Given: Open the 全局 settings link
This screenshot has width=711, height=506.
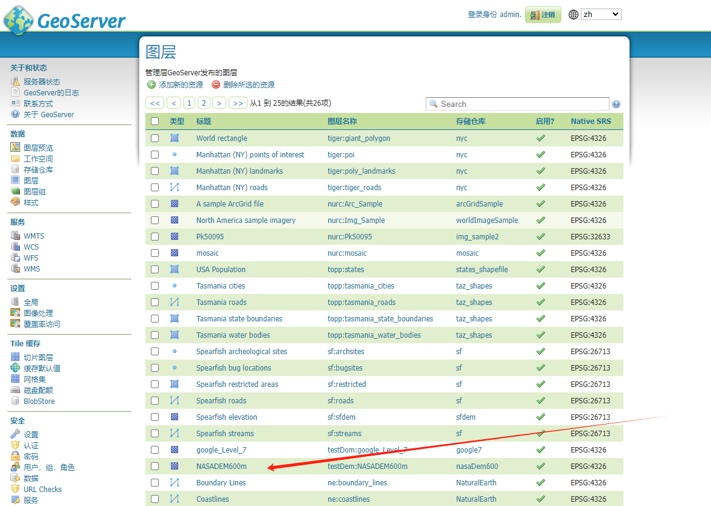Looking at the screenshot, I should point(31,302).
